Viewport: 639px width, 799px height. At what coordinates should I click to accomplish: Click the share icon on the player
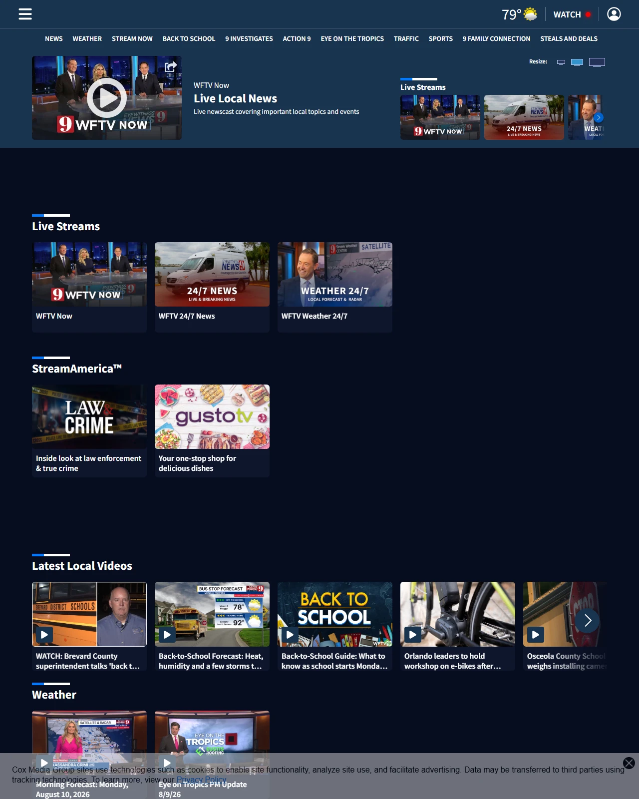171,66
